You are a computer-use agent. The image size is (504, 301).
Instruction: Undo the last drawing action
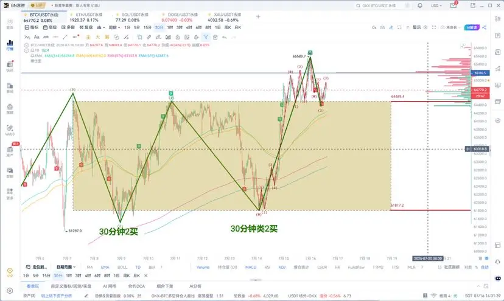(x=225, y=37)
